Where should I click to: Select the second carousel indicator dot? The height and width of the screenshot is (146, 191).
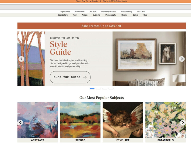98,89
